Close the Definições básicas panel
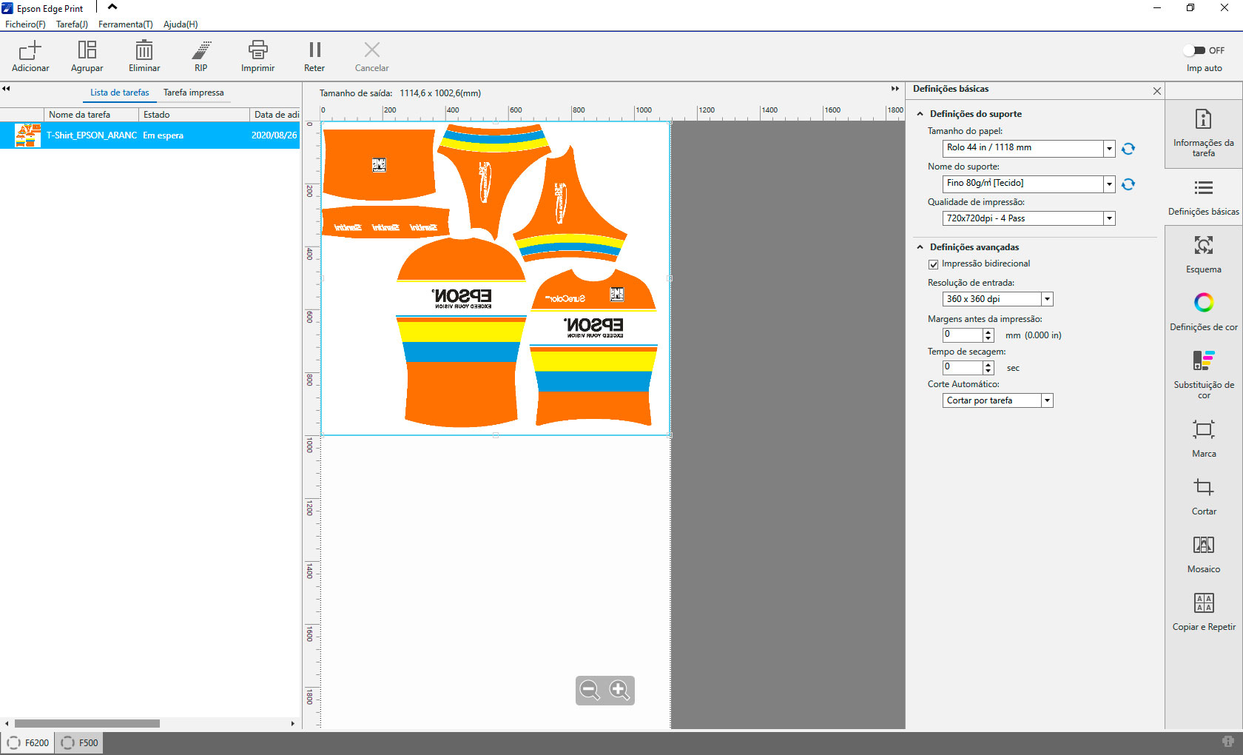Screen dimensions: 1243x755 click(x=1156, y=90)
